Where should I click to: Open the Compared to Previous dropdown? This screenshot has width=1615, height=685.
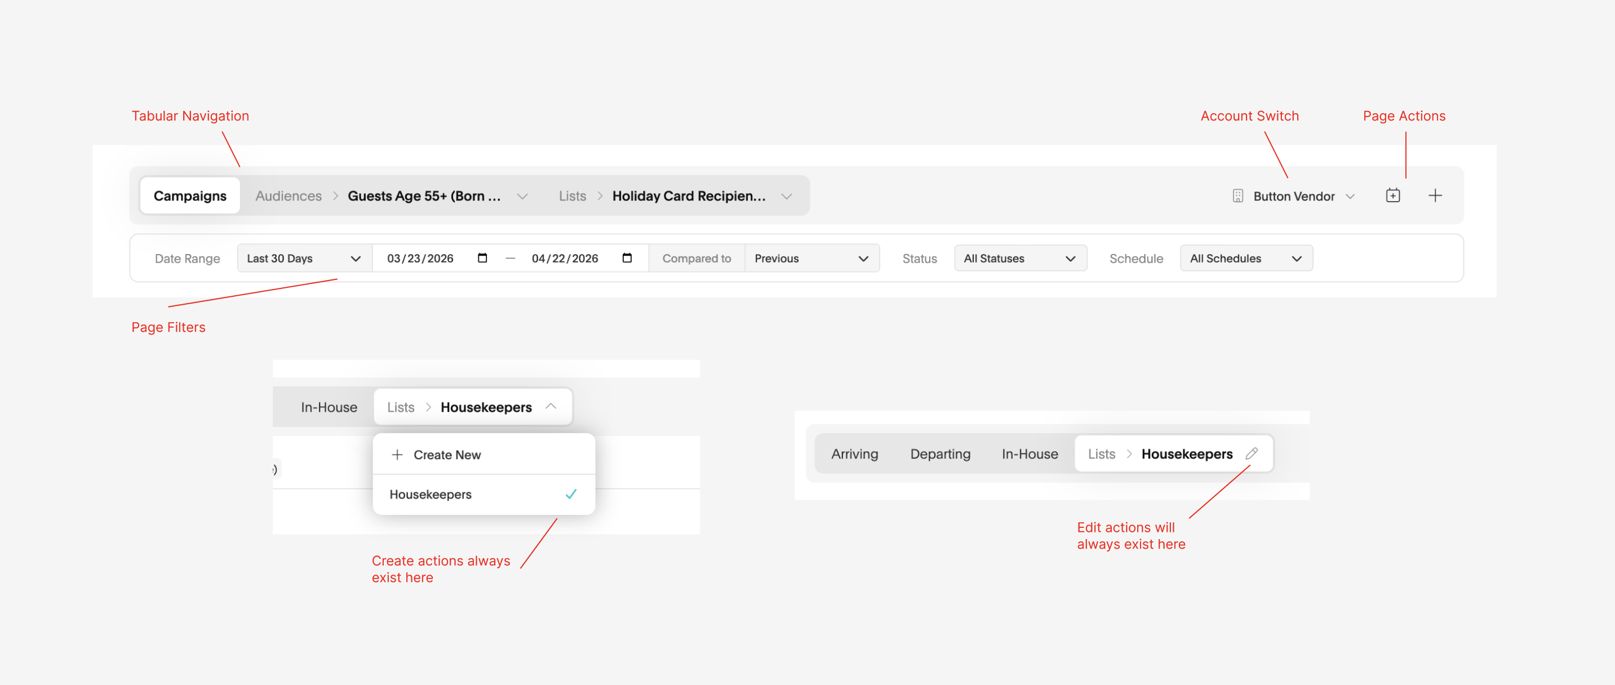click(811, 258)
